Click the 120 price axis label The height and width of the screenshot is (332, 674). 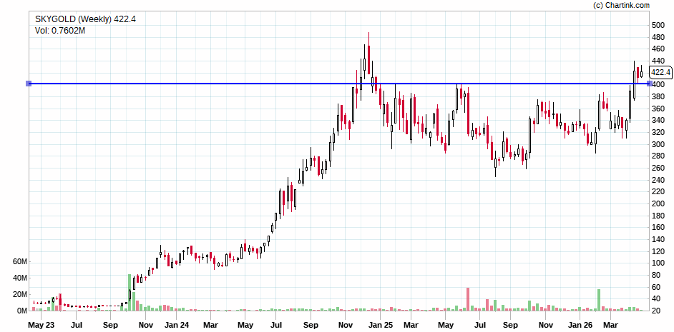point(658,251)
